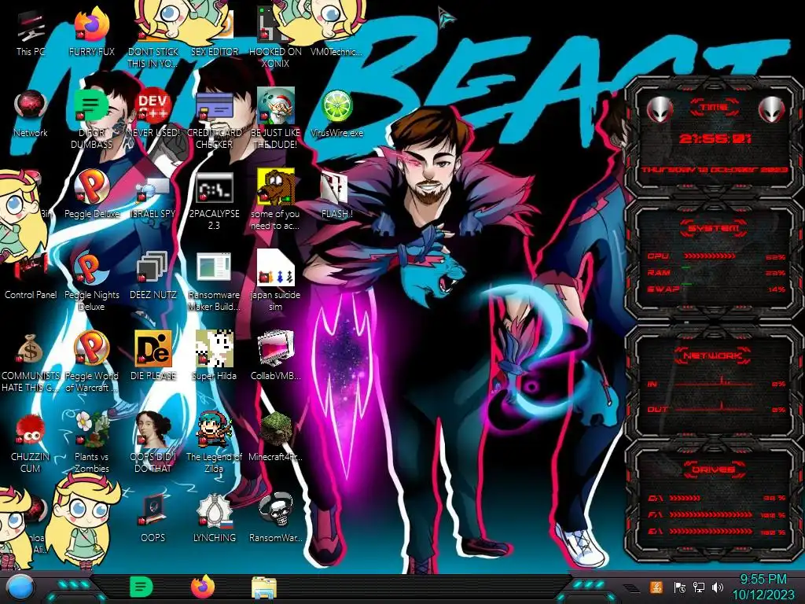Screen dimensions: 805x604
Task: Launch The Legend of Zilda icon
Action: tap(214, 443)
